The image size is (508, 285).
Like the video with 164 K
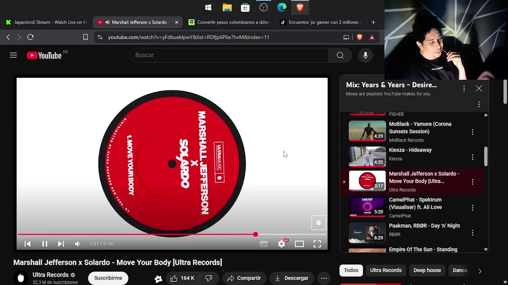click(x=182, y=278)
